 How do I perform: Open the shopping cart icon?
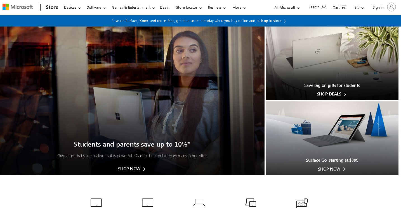click(343, 7)
